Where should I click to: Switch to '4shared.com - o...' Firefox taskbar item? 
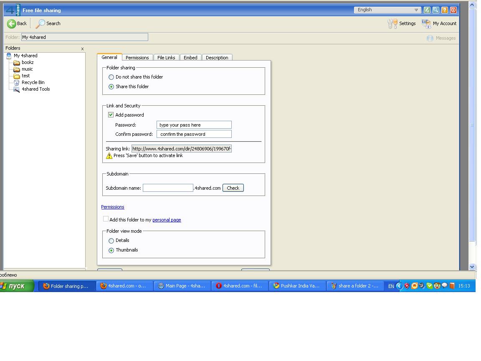pos(124,286)
